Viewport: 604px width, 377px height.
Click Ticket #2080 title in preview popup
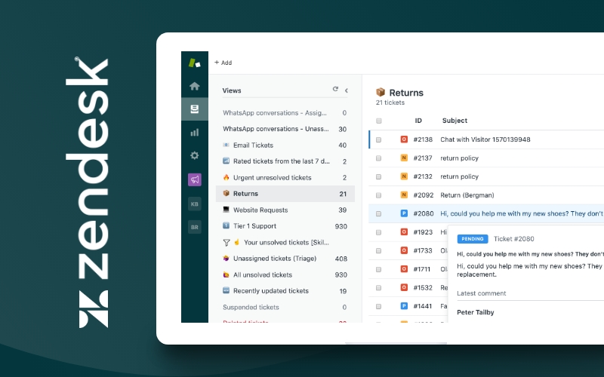point(514,239)
